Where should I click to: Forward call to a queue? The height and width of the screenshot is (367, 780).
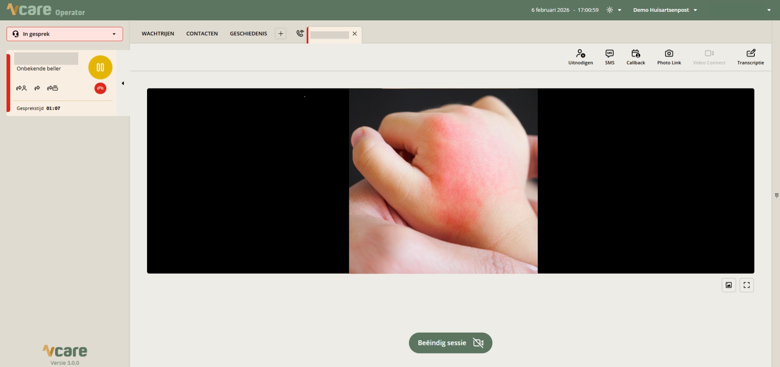pos(52,88)
